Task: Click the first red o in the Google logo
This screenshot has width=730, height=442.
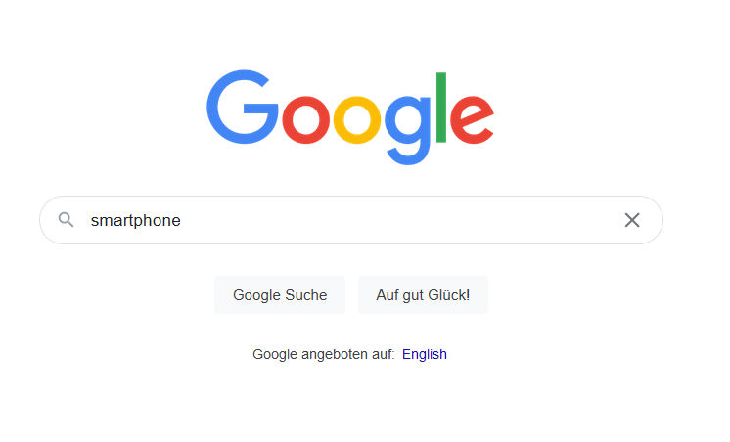Action: (x=306, y=119)
